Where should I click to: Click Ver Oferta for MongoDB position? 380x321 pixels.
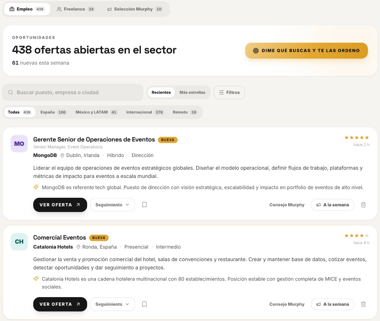point(60,205)
